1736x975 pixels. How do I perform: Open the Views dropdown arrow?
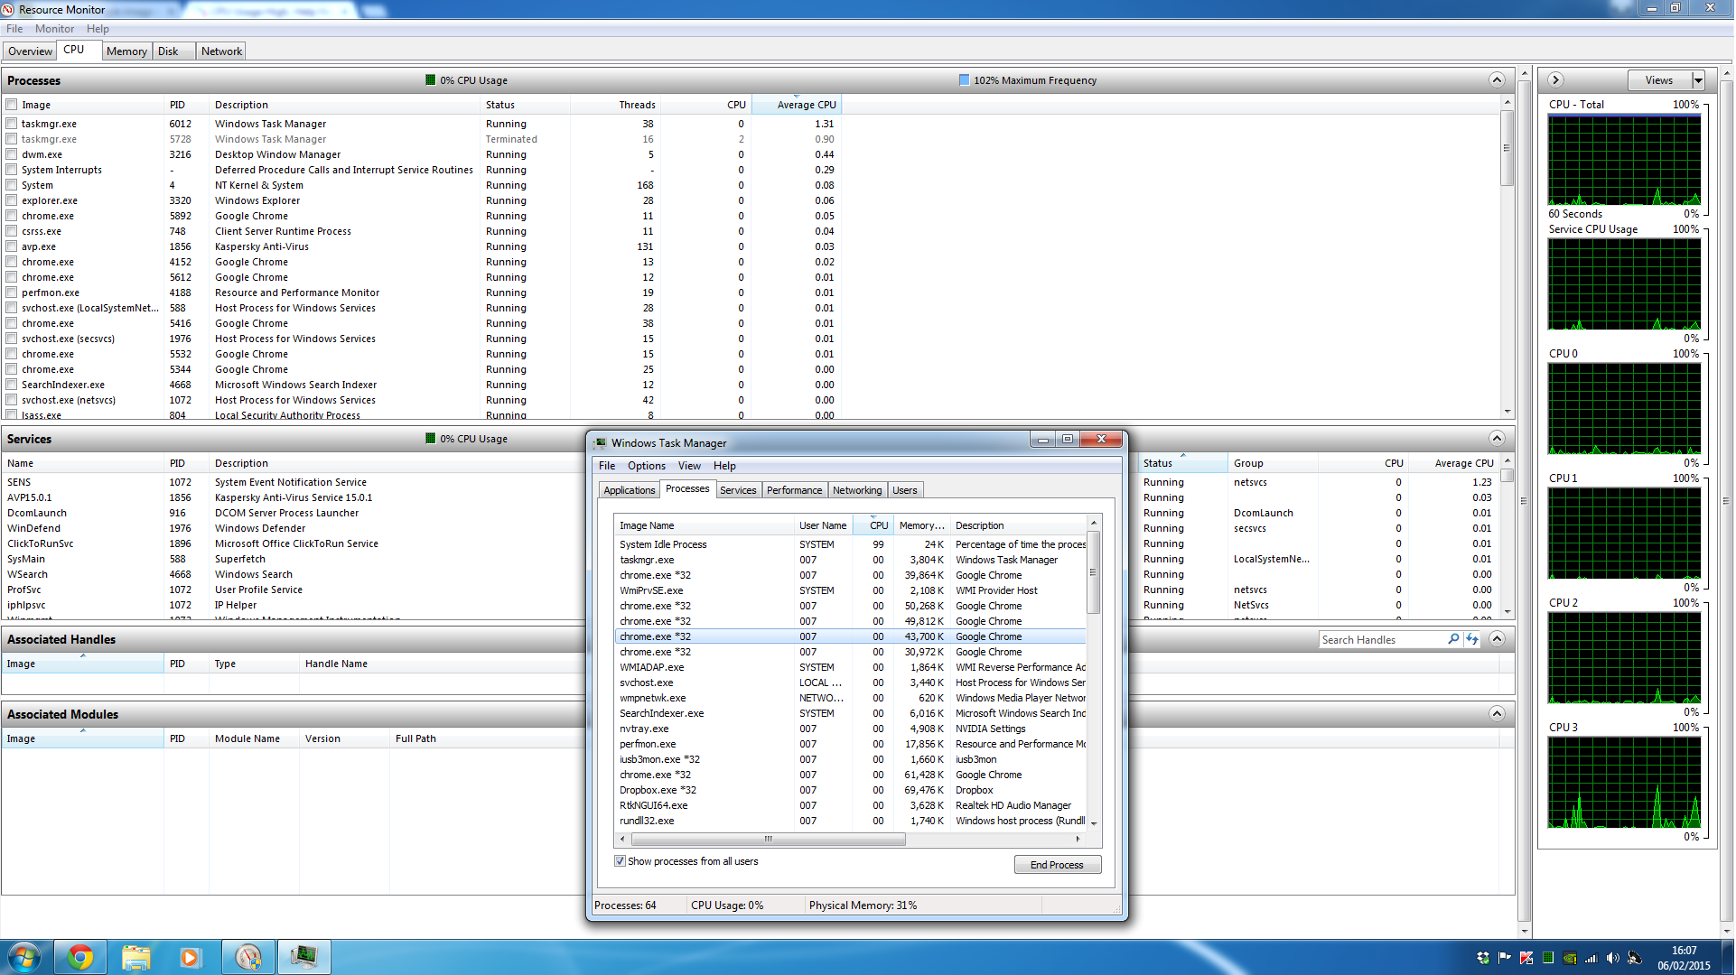tap(1698, 80)
